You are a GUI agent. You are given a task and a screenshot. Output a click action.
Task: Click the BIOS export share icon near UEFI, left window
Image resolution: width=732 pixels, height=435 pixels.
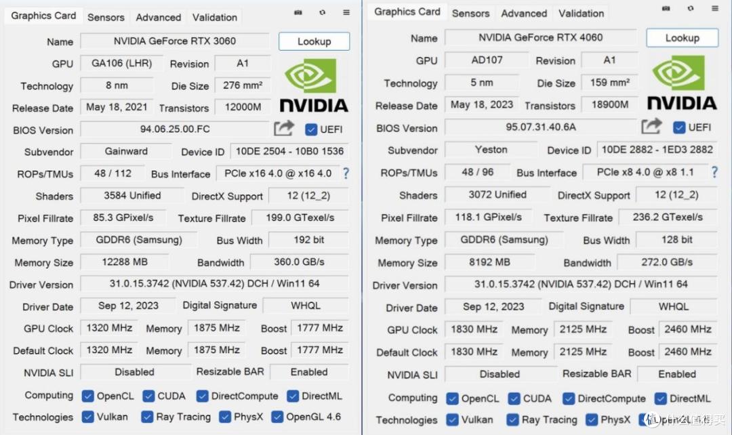pos(284,127)
